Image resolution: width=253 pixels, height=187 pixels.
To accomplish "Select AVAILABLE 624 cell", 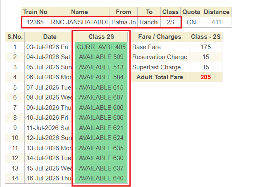I will pyautogui.click(x=101, y=138).
